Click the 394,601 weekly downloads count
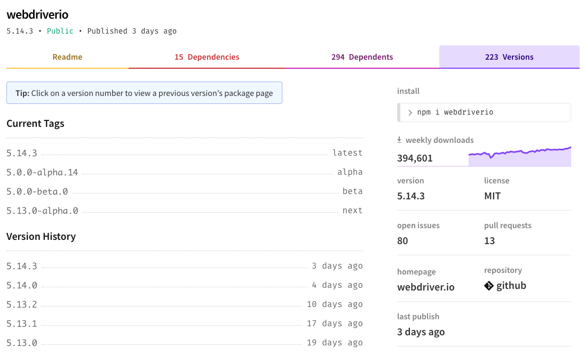The image size is (585, 355). (415, 158)
